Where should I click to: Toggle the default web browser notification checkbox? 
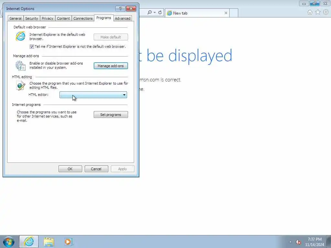tap(32, 46)
